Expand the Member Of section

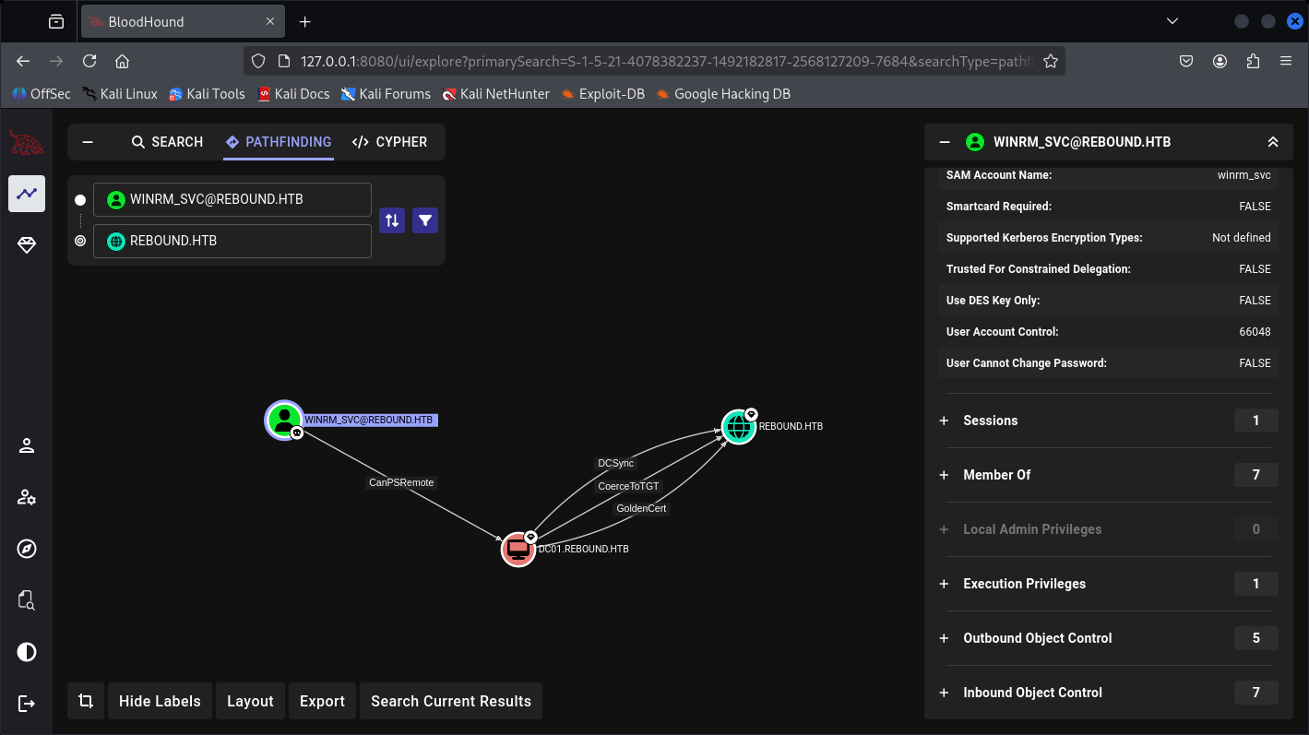coord(996,475)
